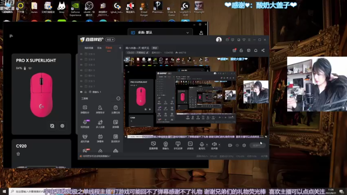Image resolution: width=347 pixels, height=195 pixels.
Task: Toggle visibility of 文本 6 source
Action: (81, 65)
